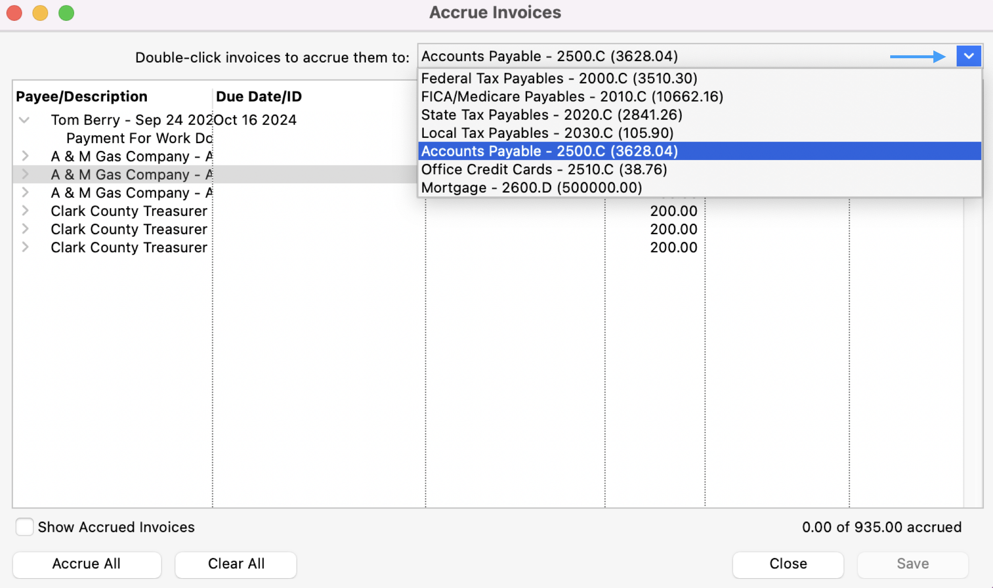
Task: Select State Tax Payables - 2020.C
Action: (551, 115)
